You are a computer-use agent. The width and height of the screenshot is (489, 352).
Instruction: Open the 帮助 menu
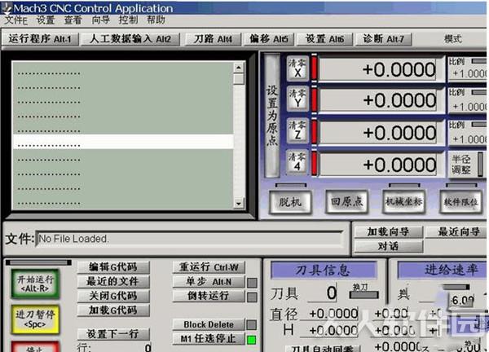pyautogui.click(x=156, y=20)
